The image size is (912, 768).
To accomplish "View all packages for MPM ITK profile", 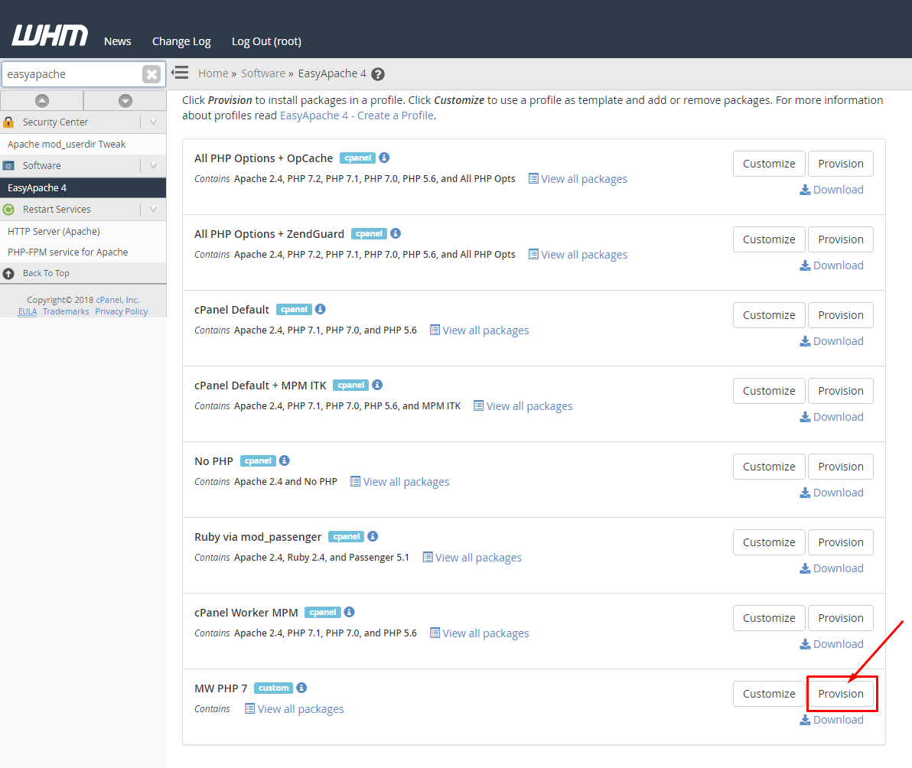I will (523, 406).
